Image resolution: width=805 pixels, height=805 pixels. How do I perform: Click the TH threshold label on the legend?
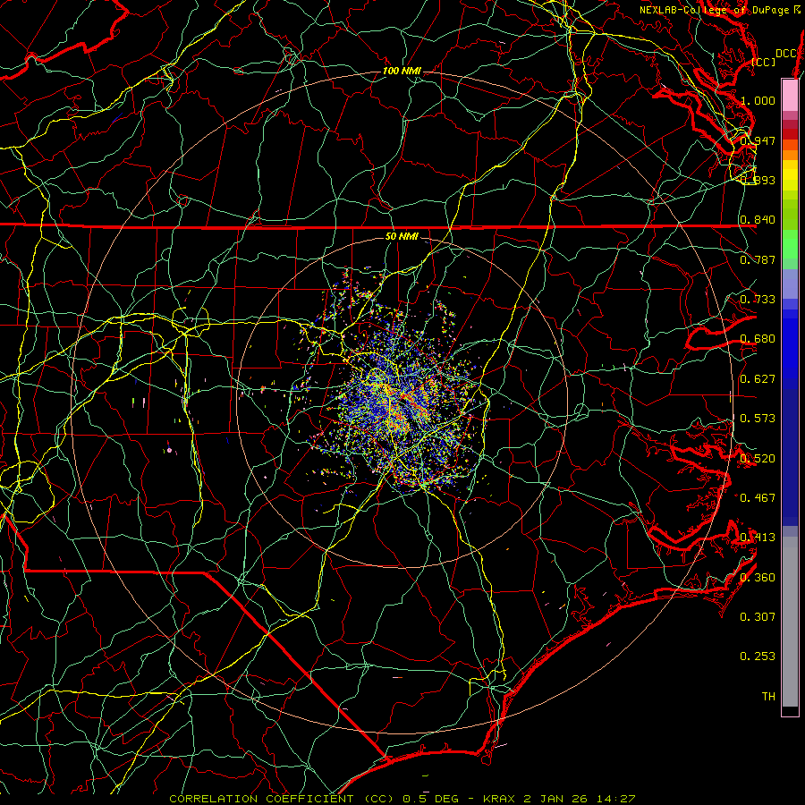768,697
